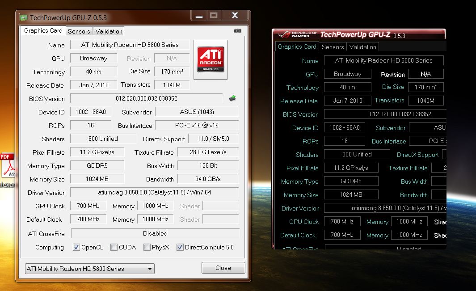Click the Bus Width value 128 Bit
This screenshot has width=476, height=291.
pyautogui.click(x=208, y=165)
